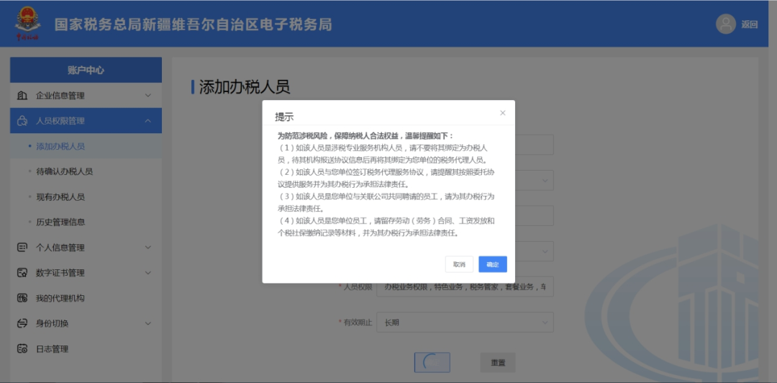
Task: Click the 国家税务总局新疆维吾尔自治区电子税务局 title
Action: [193, 24]
